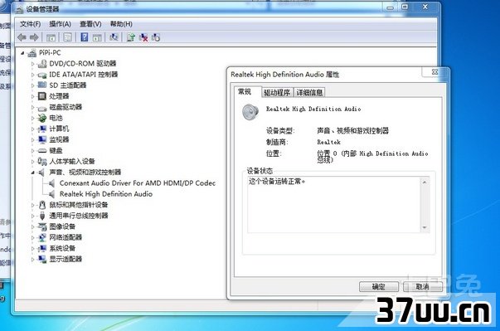Expand the 计算机 node
This screenshot has width=500, height=331.
coord(32,129)
